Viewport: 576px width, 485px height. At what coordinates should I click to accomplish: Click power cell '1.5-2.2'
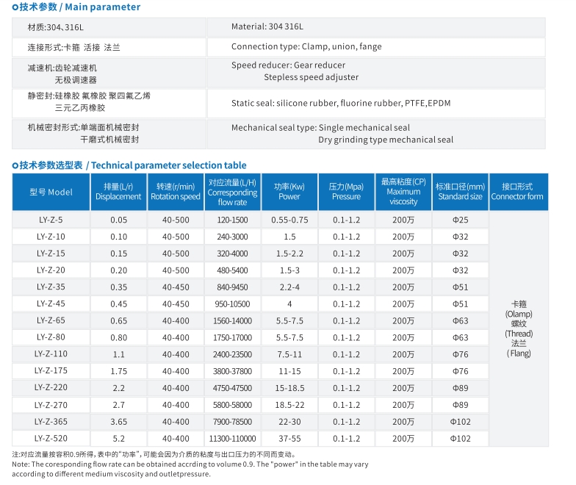[x=289, y=254]
